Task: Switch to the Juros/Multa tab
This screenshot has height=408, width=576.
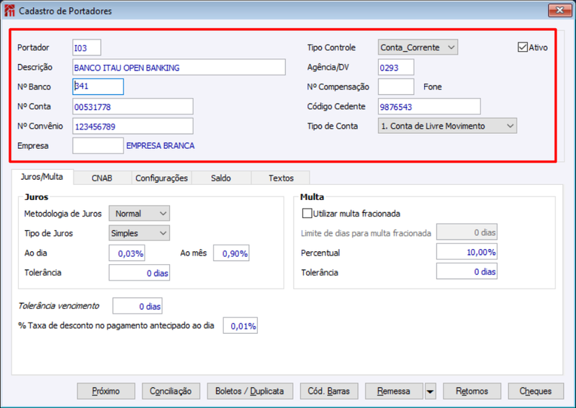Action: click(x=42, y=176)
